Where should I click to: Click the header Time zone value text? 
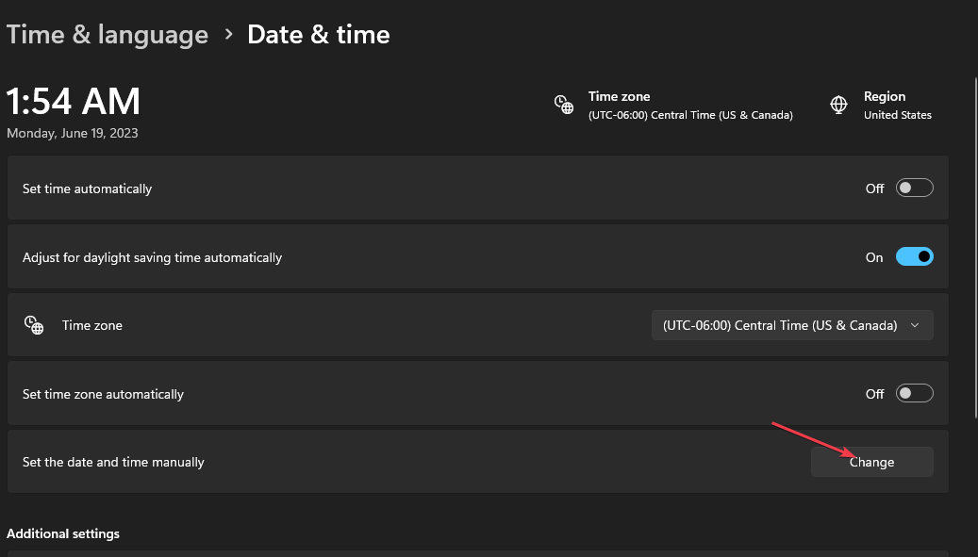[x=690, y=115]
